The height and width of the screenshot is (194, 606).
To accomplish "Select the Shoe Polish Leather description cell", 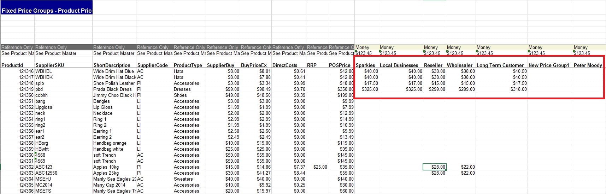I will pos(114,83).
